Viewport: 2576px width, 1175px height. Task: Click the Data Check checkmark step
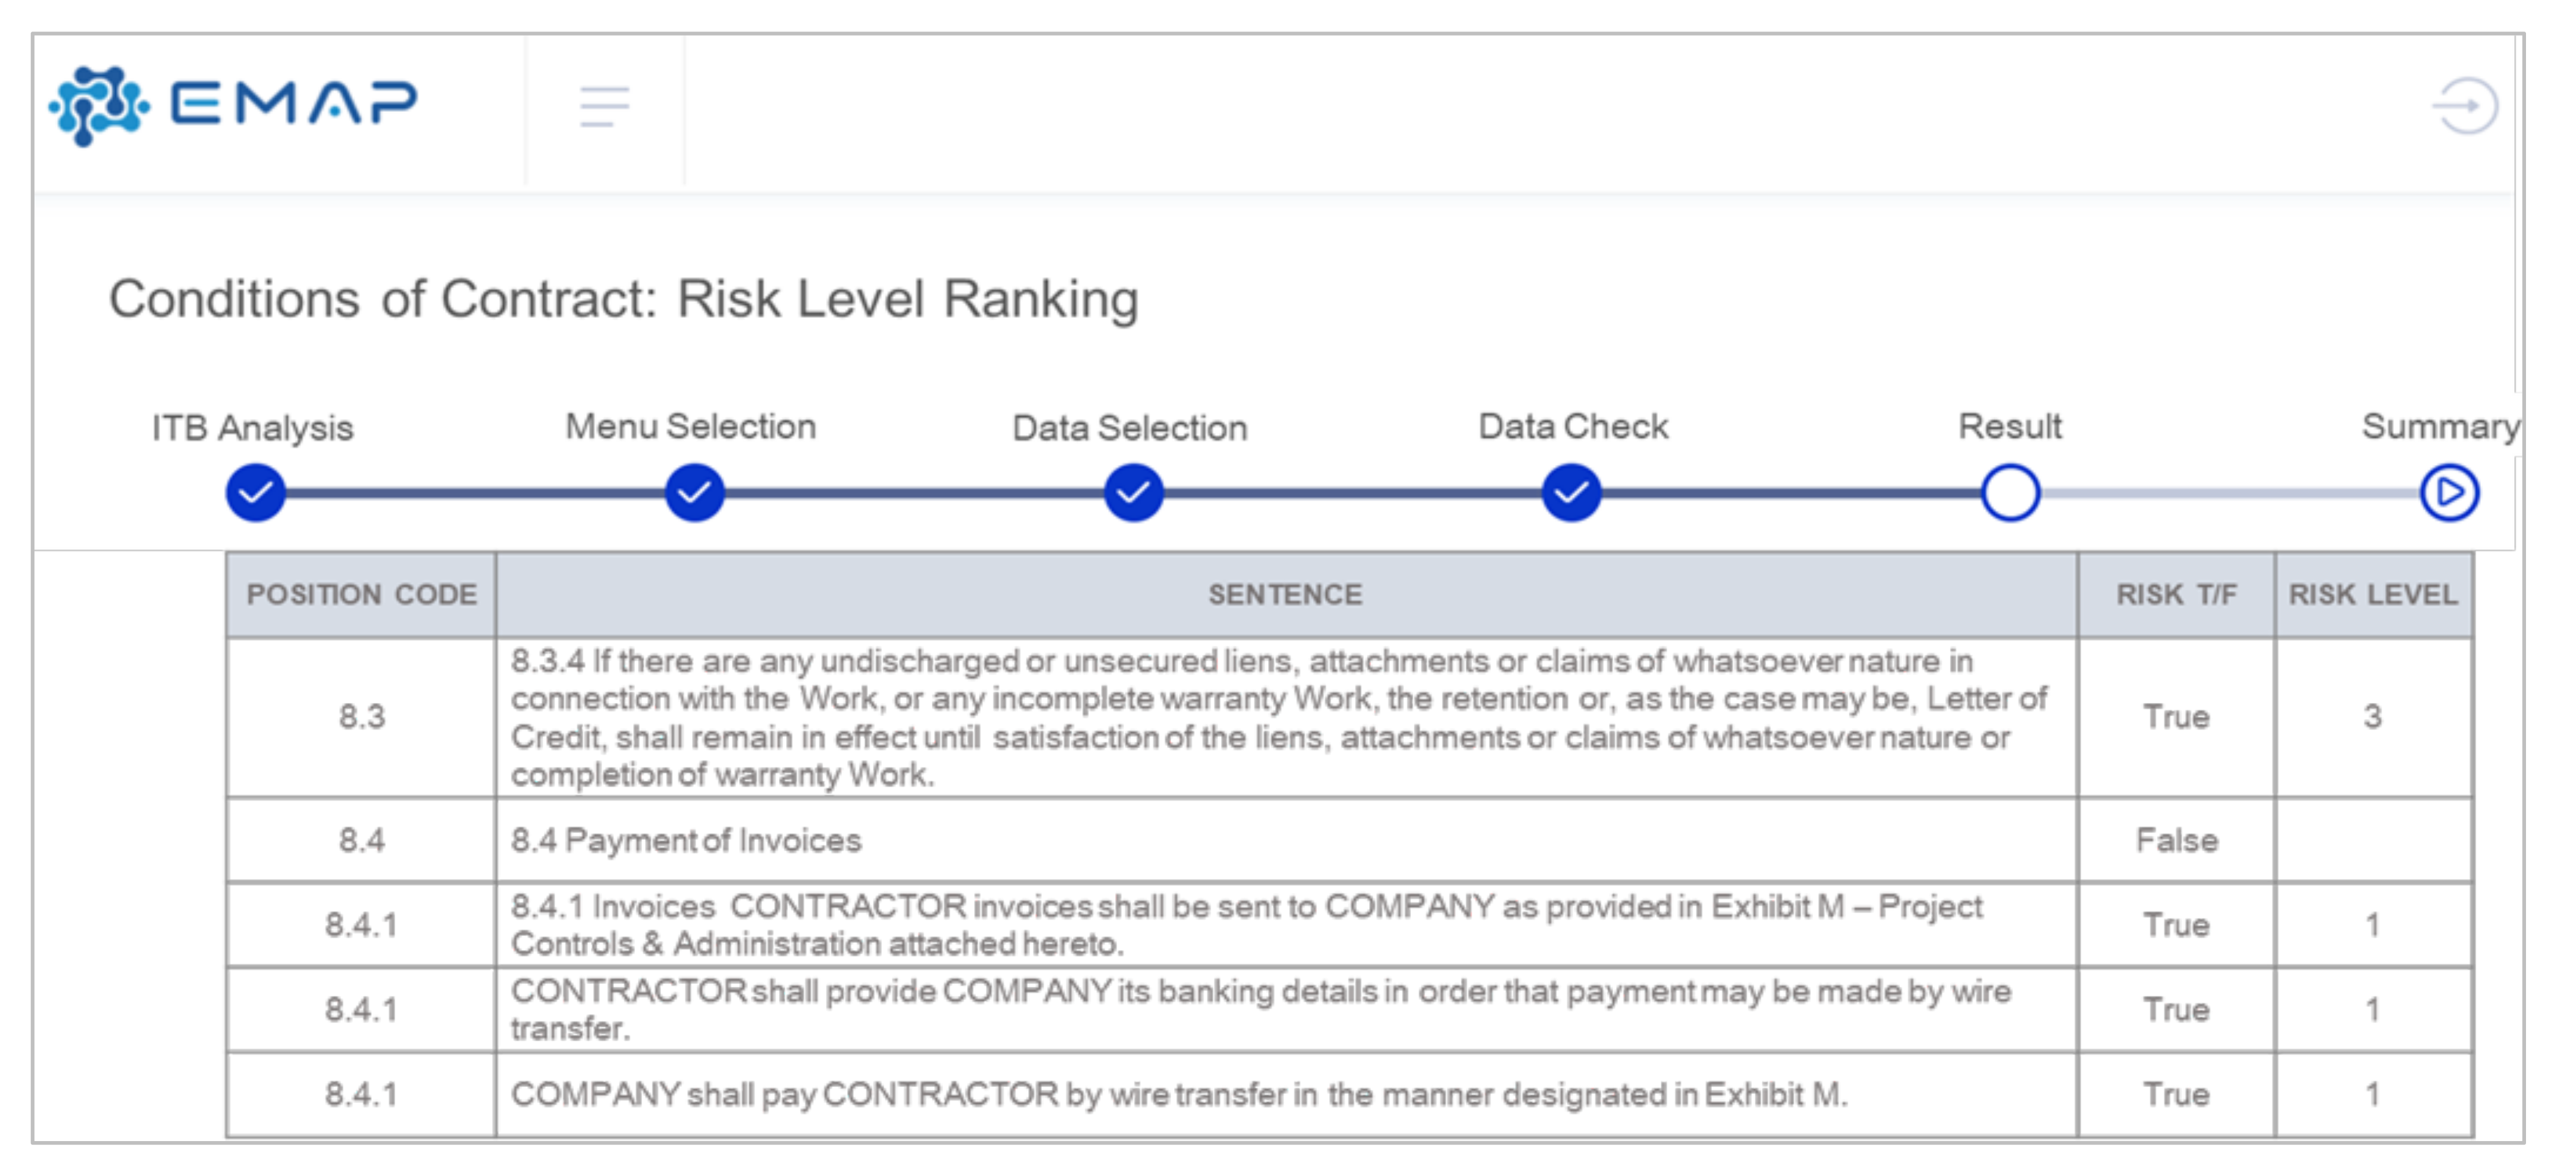[x=1571, y=492]
